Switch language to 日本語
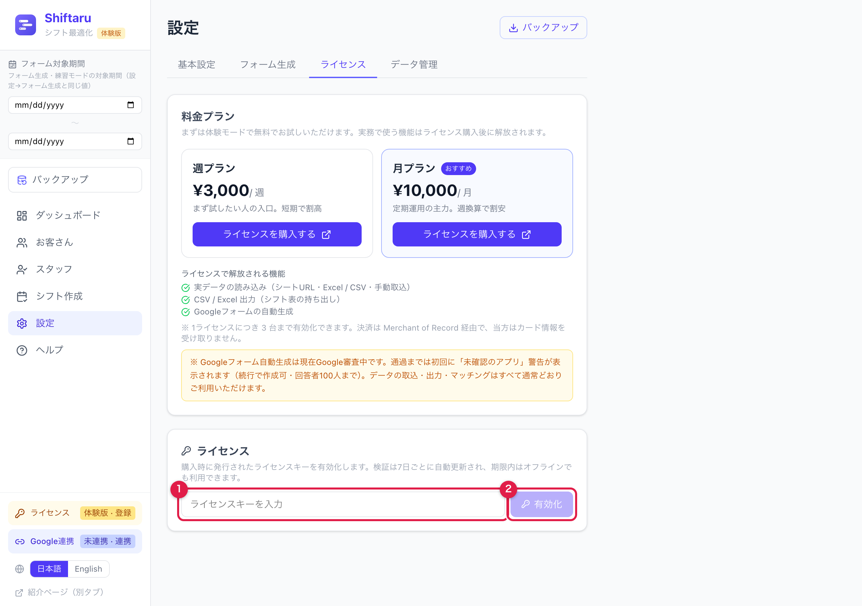Image resolution: width=862 pixels, height=606 pixels. coord(49,569)
